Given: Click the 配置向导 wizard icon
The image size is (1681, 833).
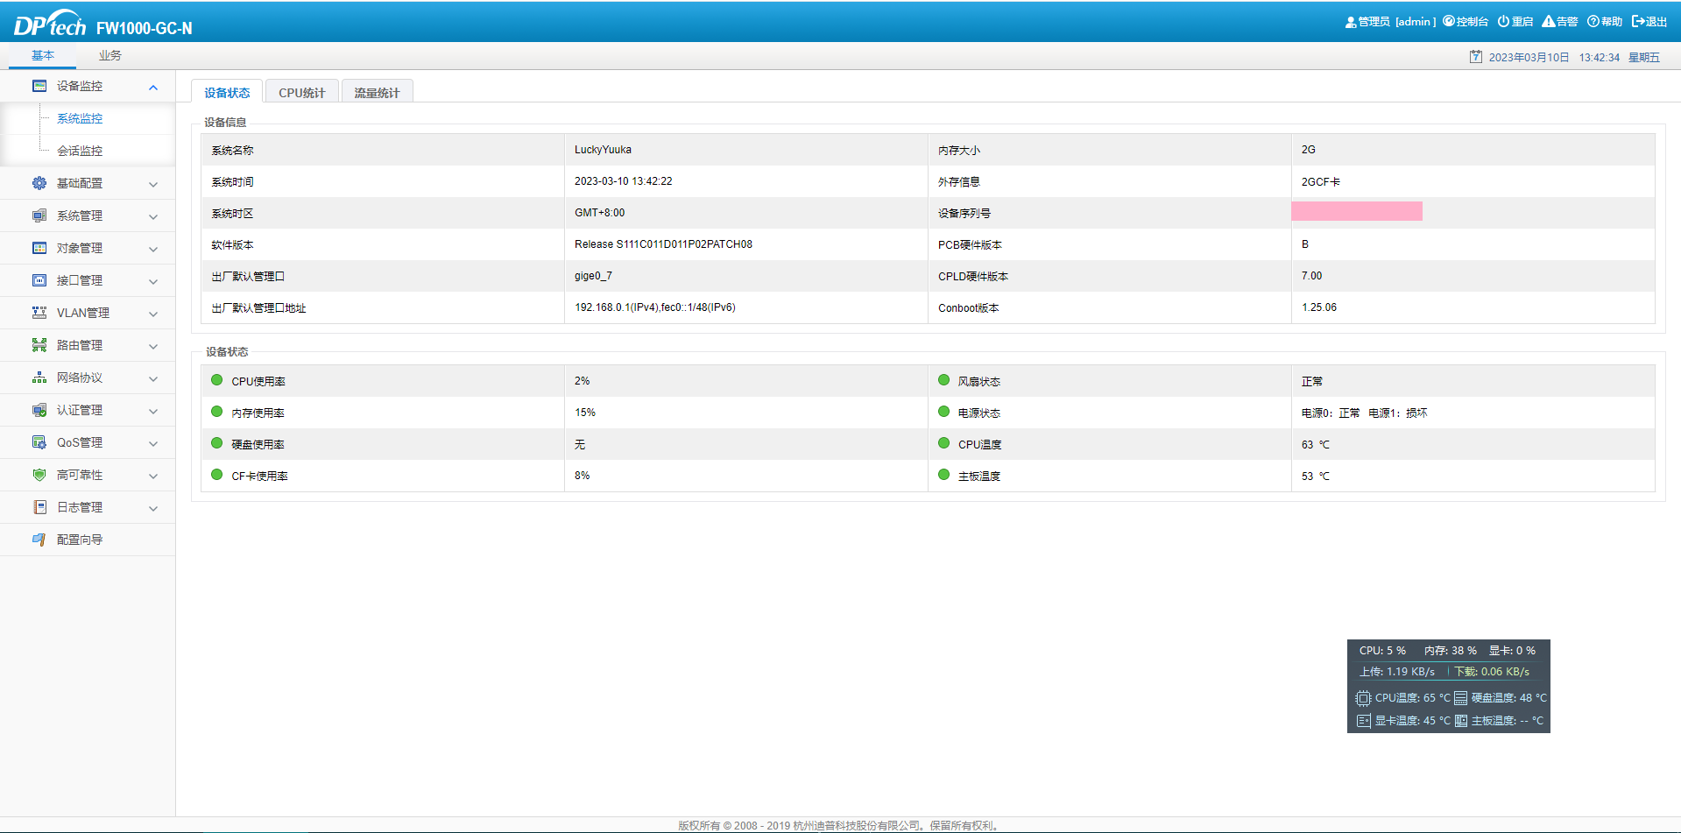Looking at the screenshot, I should click(x=39, y=540).
